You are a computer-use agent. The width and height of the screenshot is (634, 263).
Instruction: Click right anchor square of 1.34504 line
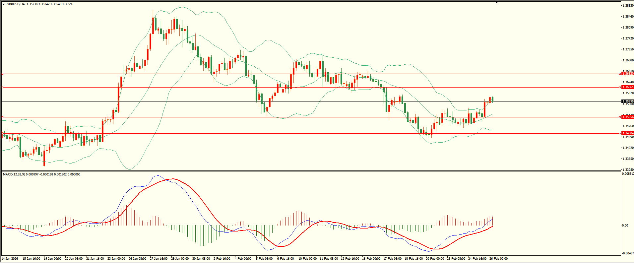pos(620,133)
